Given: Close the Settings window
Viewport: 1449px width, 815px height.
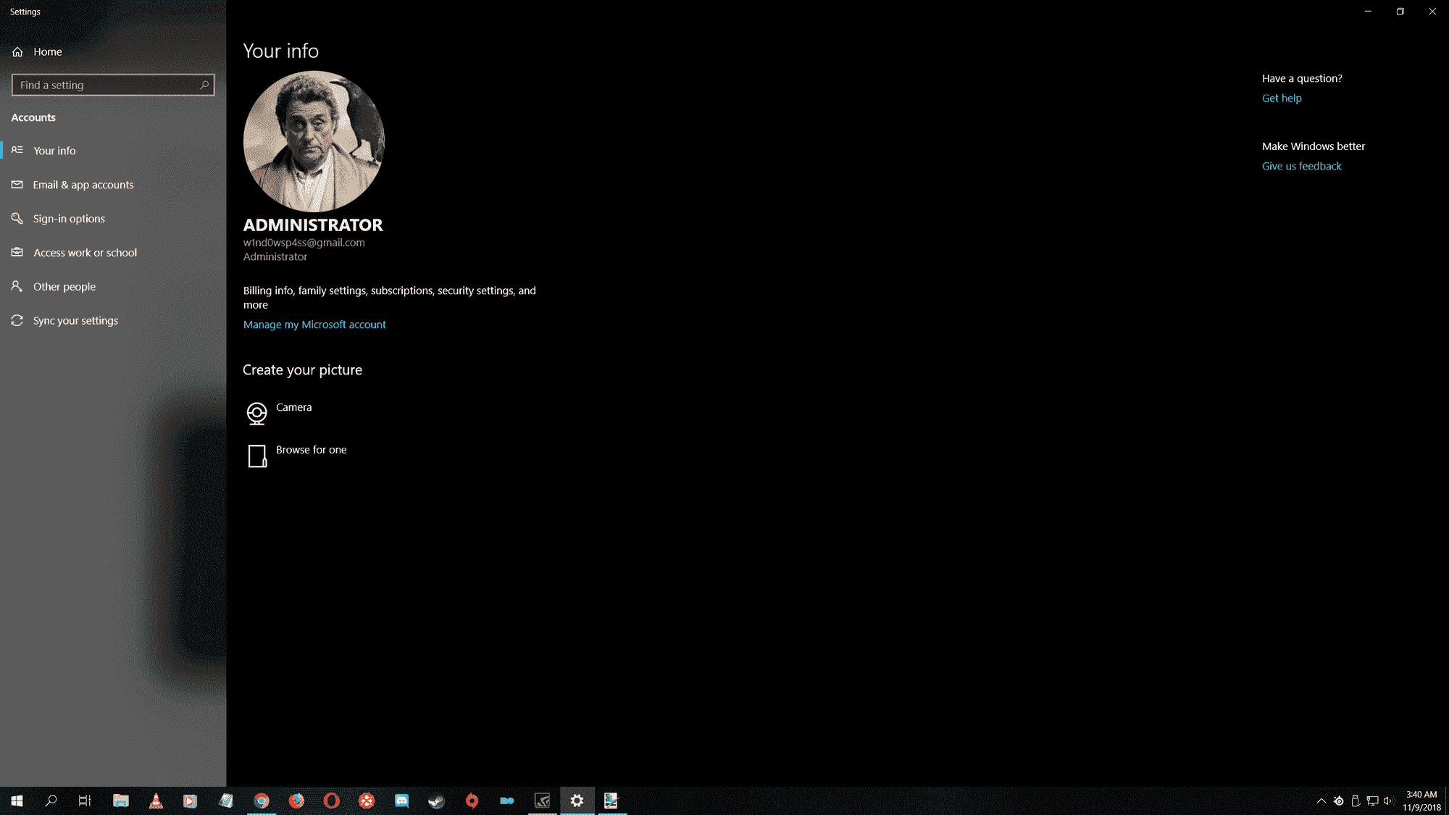Looking at the screenshot, I should 1432,12.
